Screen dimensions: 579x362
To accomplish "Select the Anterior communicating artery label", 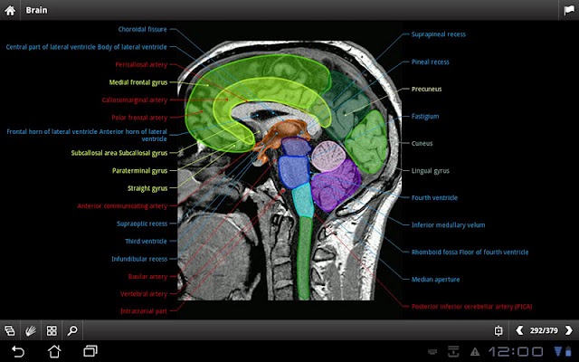I will [x=122, y=206].
